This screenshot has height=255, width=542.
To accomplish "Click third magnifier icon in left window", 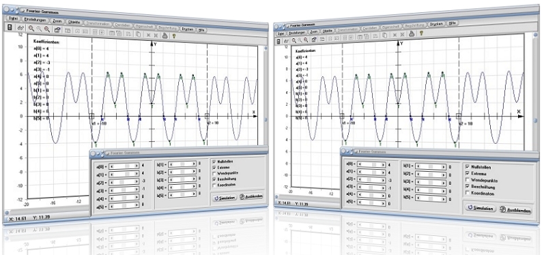I will (x=46, y=30).
